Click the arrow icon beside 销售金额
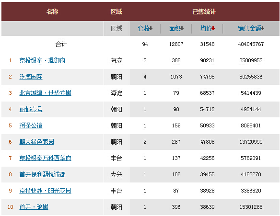 pyautogui.click(x=263, y=28)
